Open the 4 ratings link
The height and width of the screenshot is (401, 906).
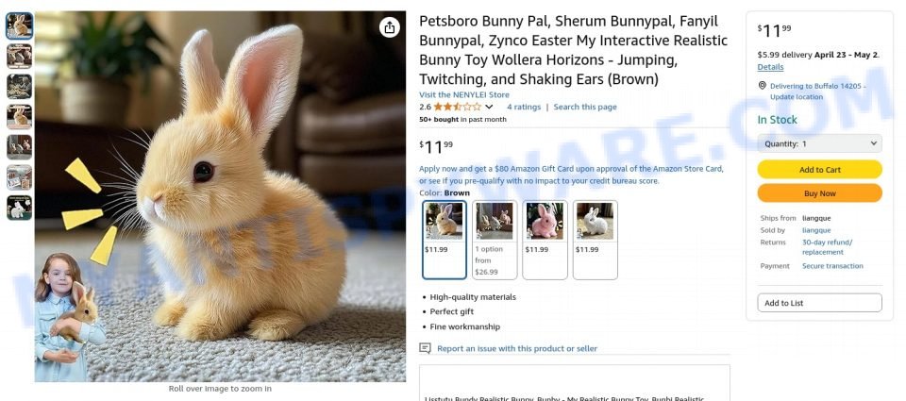pyautogui.click(x=524, y=107)
